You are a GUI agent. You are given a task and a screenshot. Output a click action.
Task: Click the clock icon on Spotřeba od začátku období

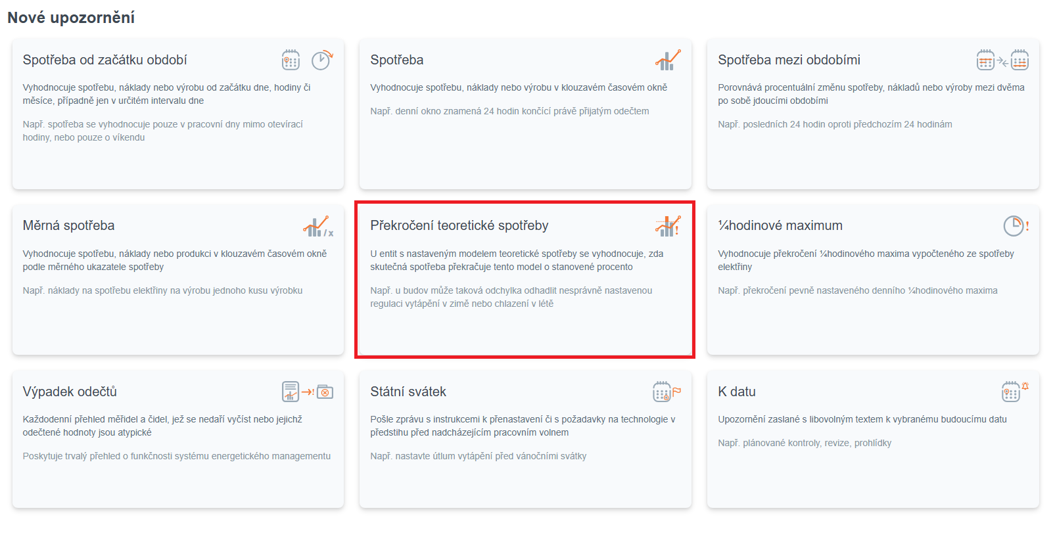tap(321, 60)
